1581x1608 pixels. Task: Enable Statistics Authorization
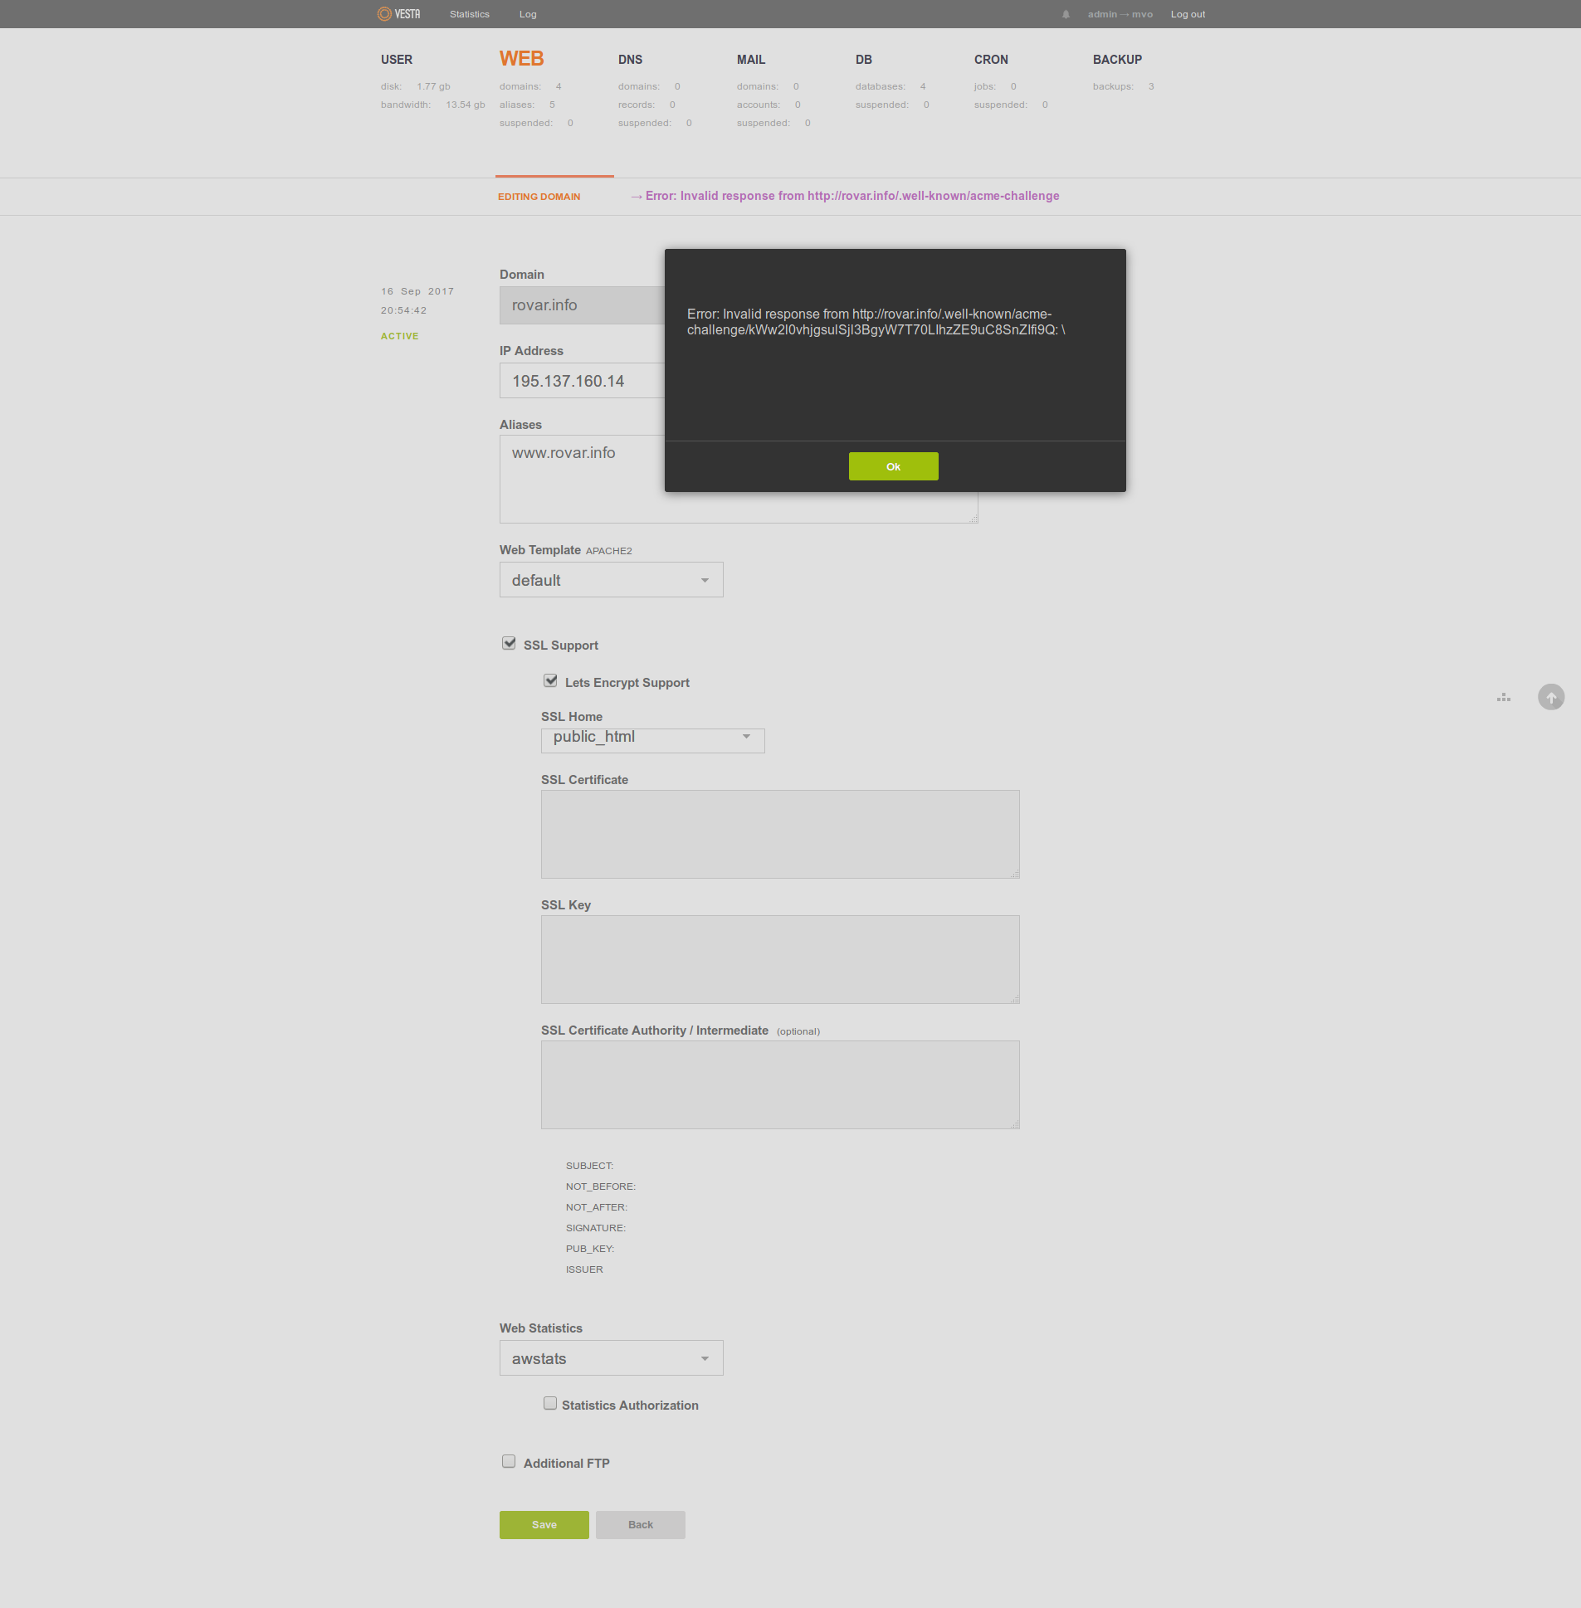pyautogui.click(x=549, y=1403)
